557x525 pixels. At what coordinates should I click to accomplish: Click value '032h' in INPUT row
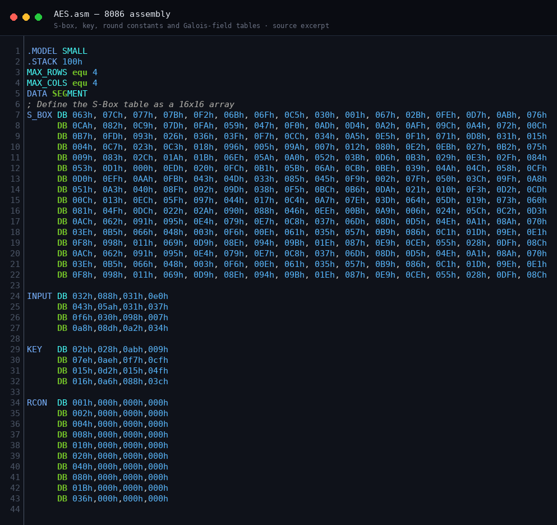82,296
